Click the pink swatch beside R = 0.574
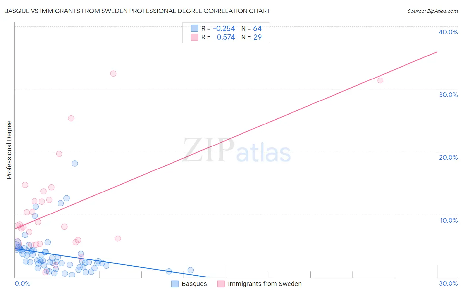The height and width of the screenshot is (293, 462). (195, 37)
